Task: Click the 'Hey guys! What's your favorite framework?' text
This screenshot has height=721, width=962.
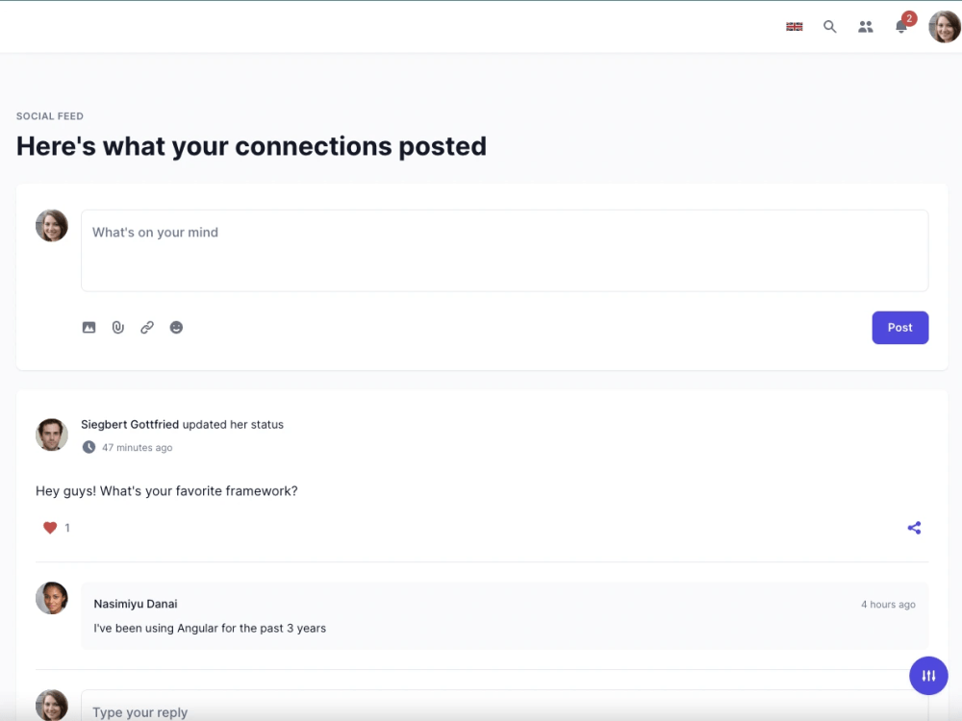Action: point(166,491)
